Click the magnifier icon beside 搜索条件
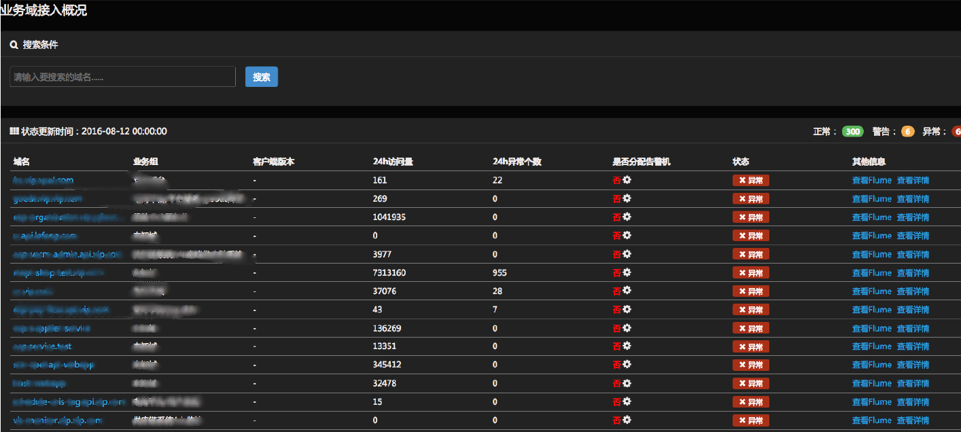 tap(14, 45)
